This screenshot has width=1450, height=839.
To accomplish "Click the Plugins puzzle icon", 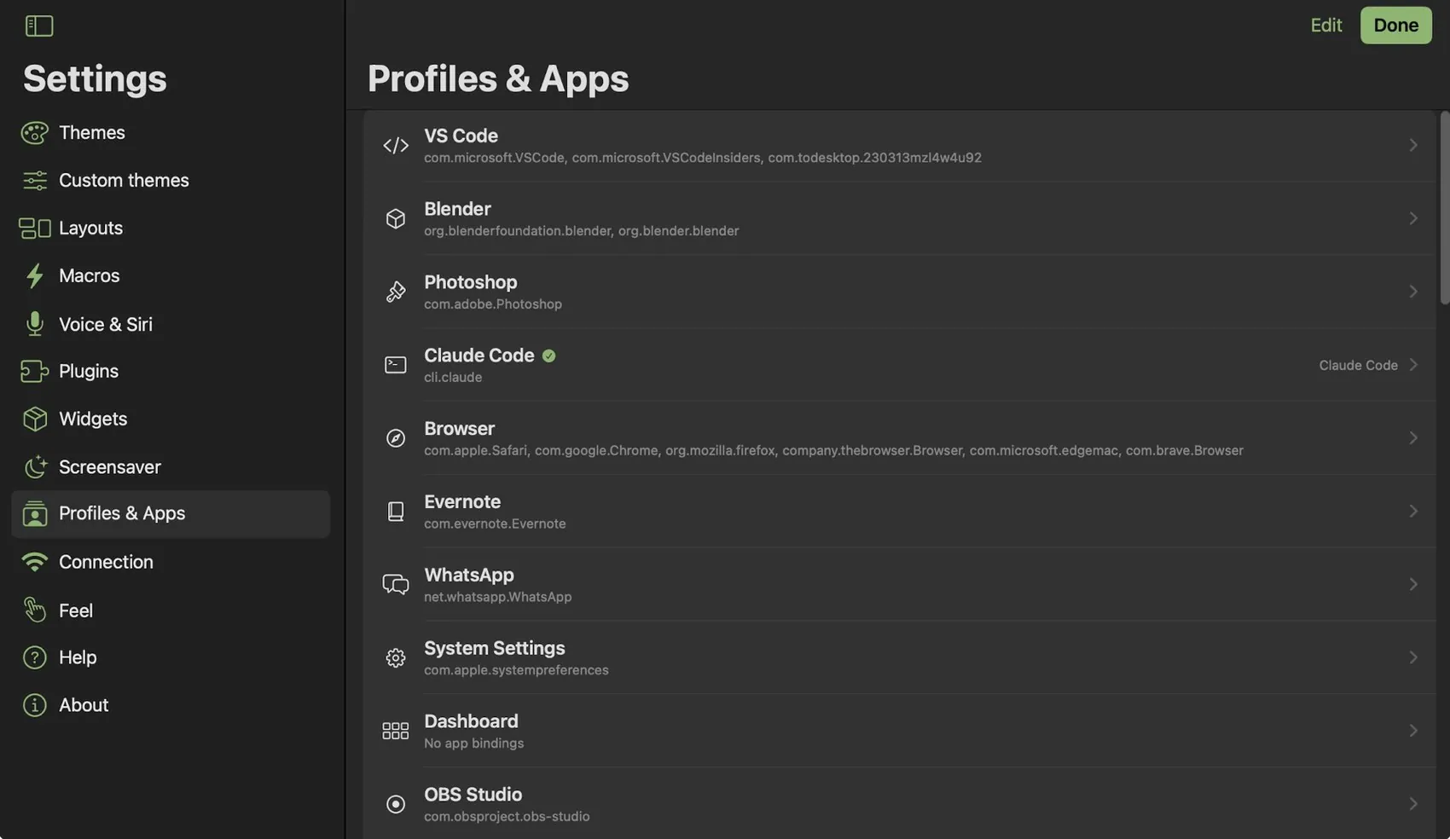I will pyautogui.click(x=34, y=372).
